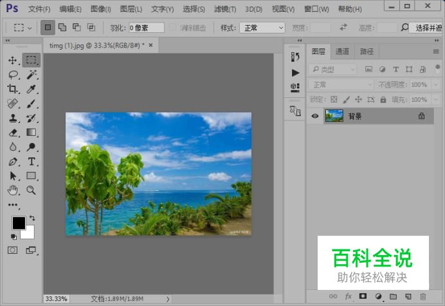Screen dimensions: 445x306
Task: Select the Crop tool
Action: click(x=13, y=90)
